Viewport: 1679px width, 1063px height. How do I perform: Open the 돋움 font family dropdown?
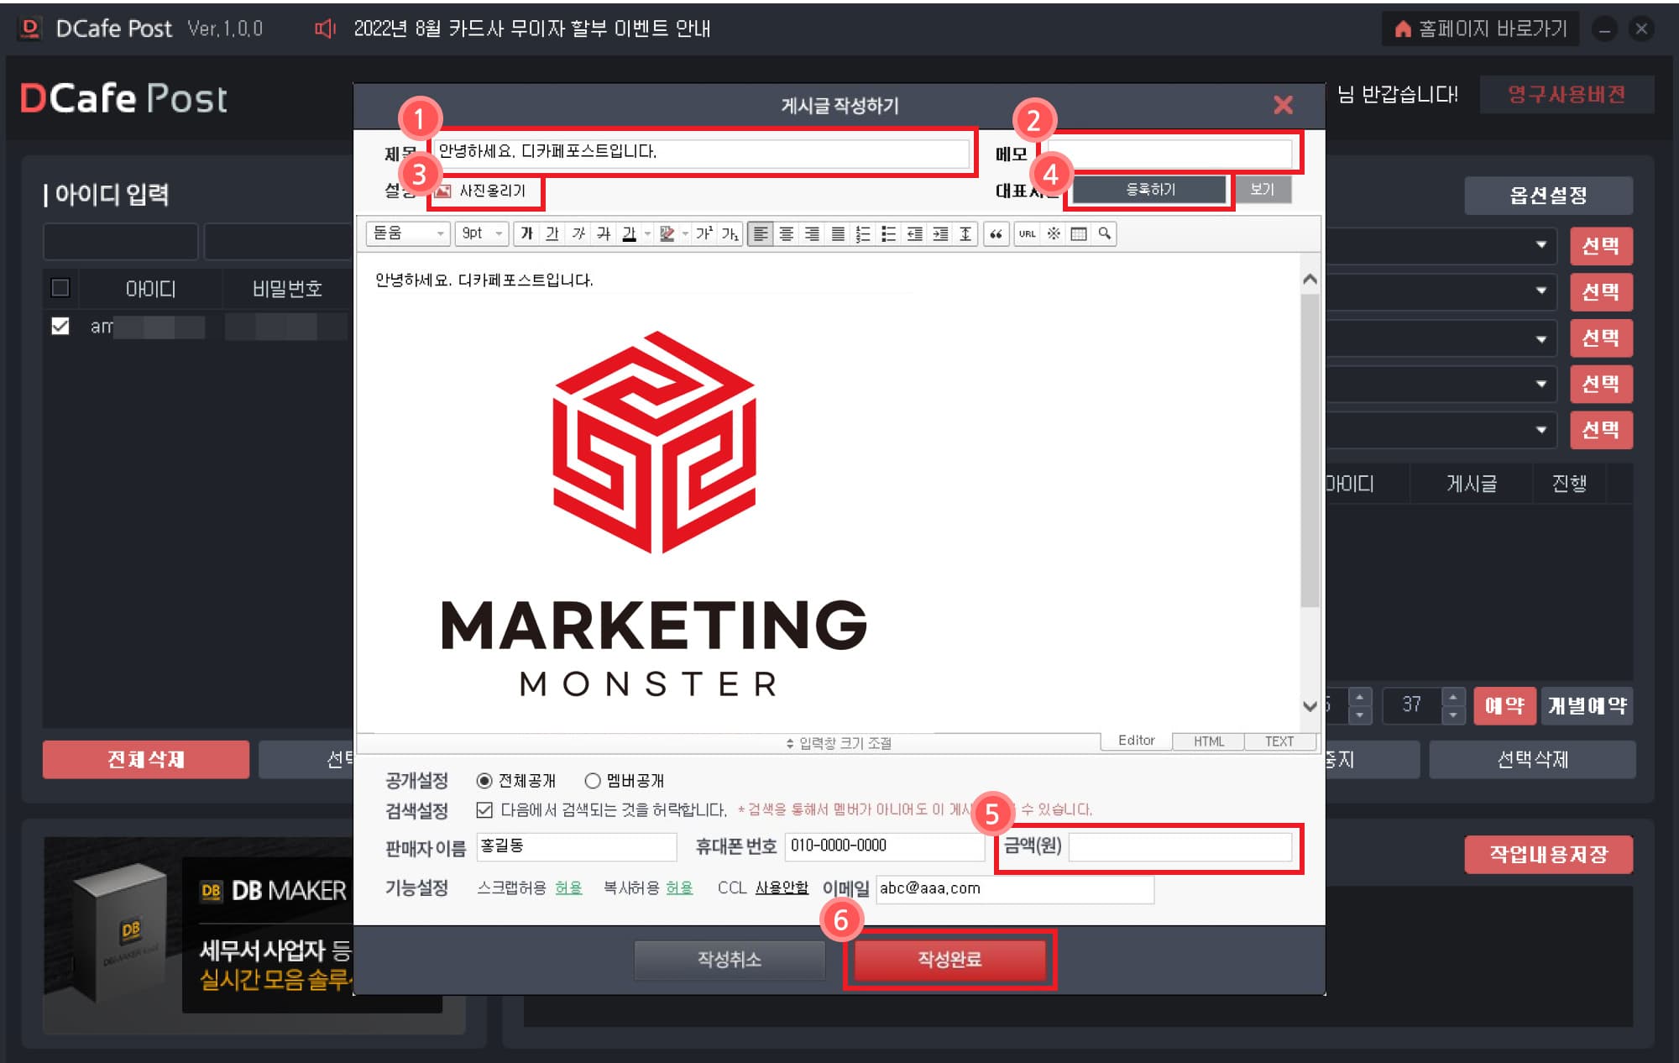coord(408,233)
